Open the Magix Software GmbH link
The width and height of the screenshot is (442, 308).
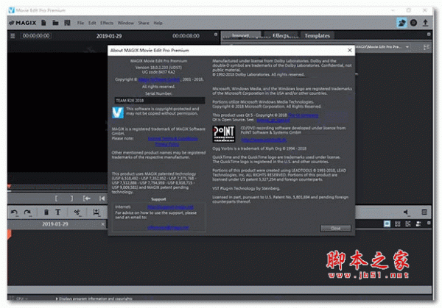point(159,79)
